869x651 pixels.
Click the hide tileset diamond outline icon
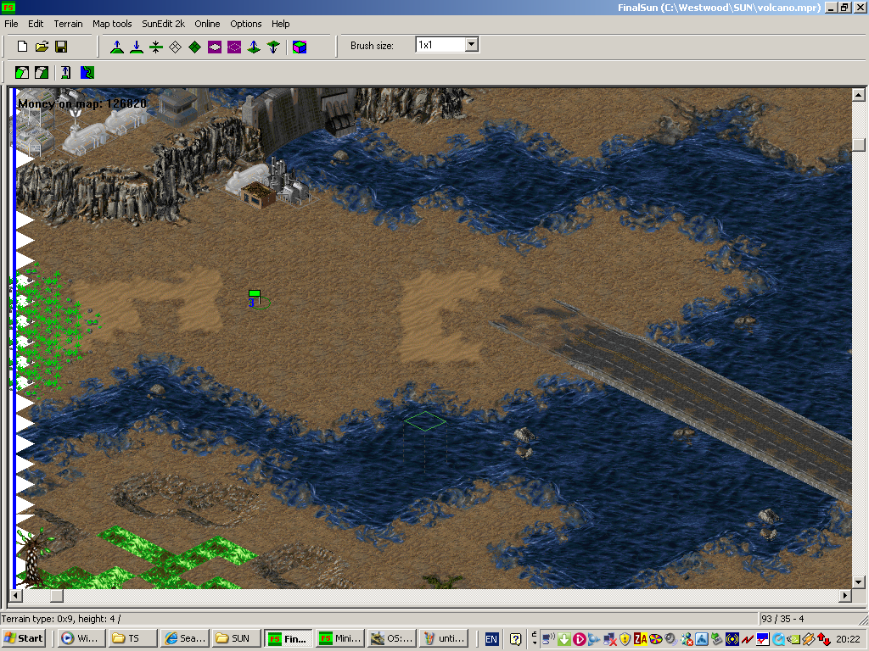[175, 47]
